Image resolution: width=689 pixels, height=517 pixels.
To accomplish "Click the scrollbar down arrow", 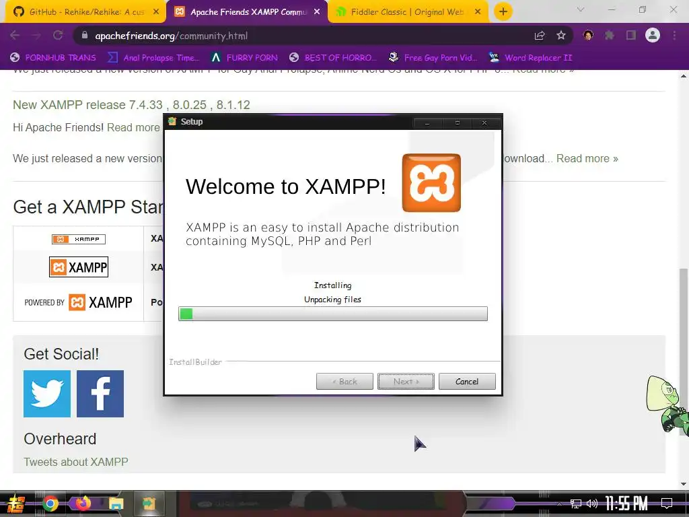I will point(684,484).
